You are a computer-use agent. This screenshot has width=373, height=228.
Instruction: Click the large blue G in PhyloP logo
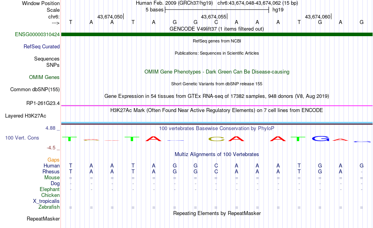pyautogui.click(x=321, y=138)
